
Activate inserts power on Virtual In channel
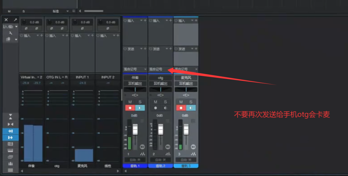click(22, 36)
